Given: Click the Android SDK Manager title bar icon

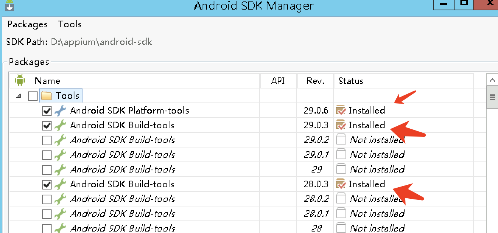Looking at the screenshot, I should pos(10,6).
